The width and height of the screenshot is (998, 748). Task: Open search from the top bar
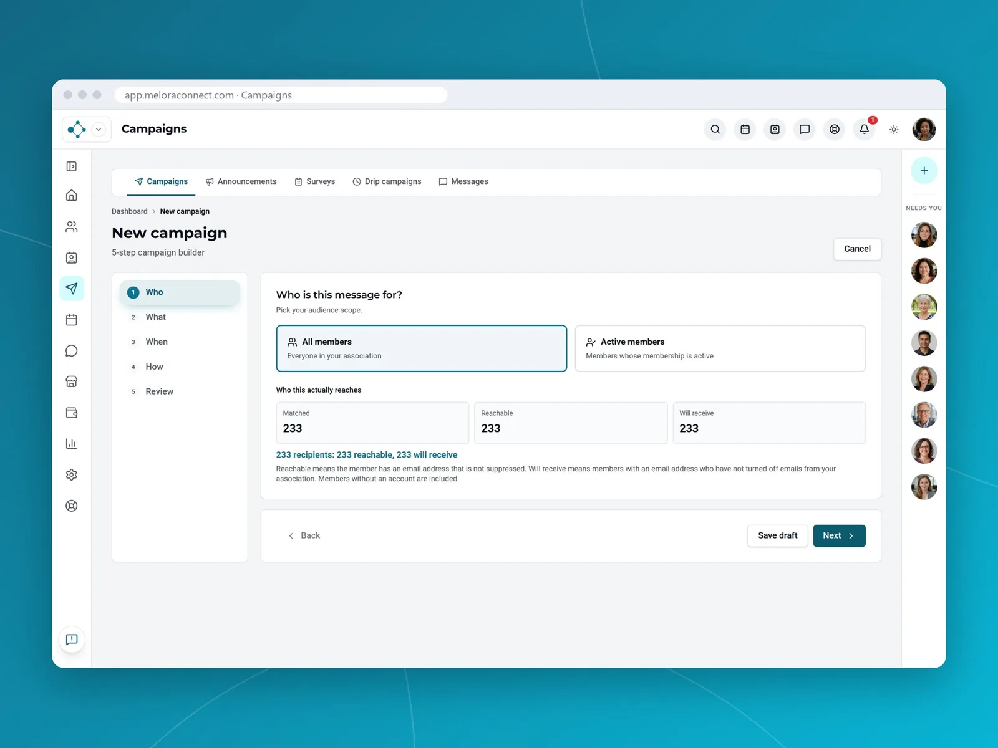[x=715, y=130]
